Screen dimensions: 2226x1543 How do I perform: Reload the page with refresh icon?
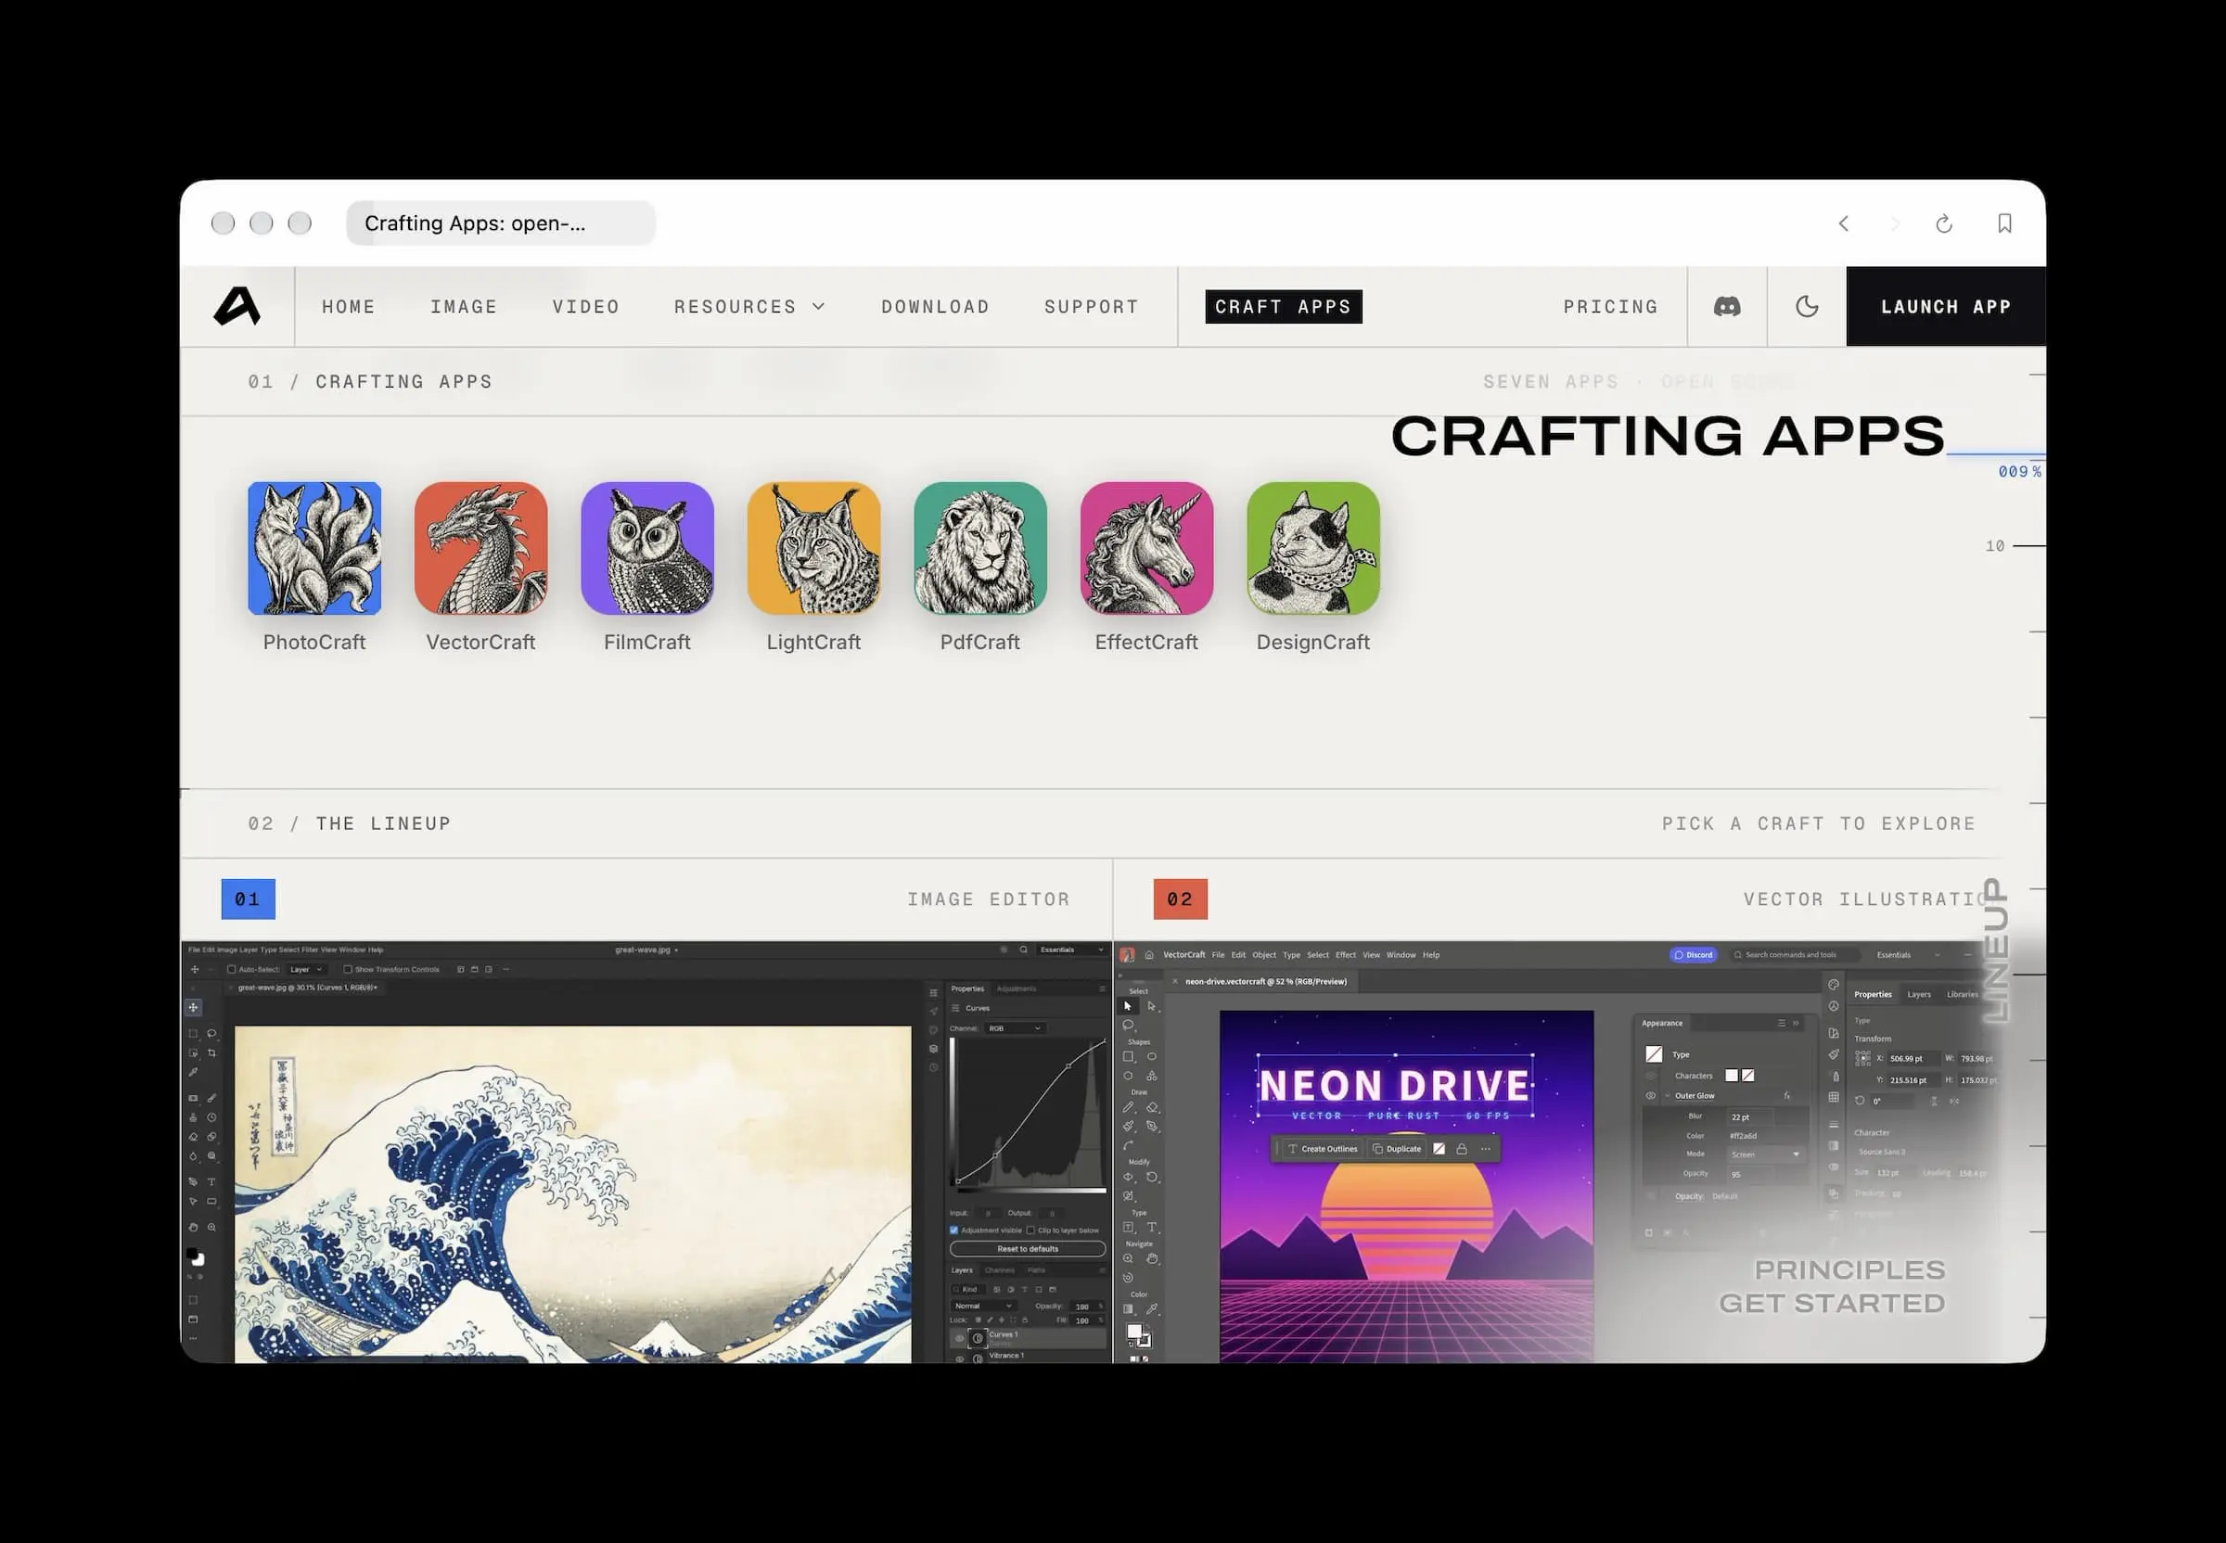click(x=1944, y=223)
